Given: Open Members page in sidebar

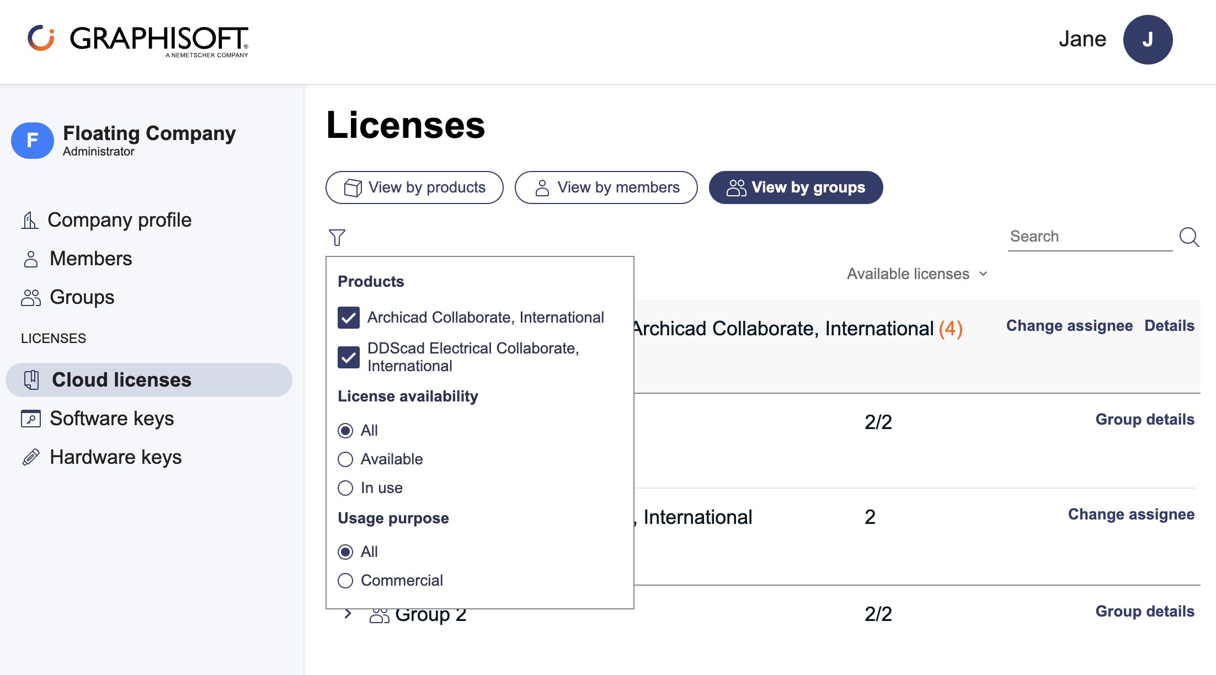Looking at the screenshot, I should [x=91, y=259].
